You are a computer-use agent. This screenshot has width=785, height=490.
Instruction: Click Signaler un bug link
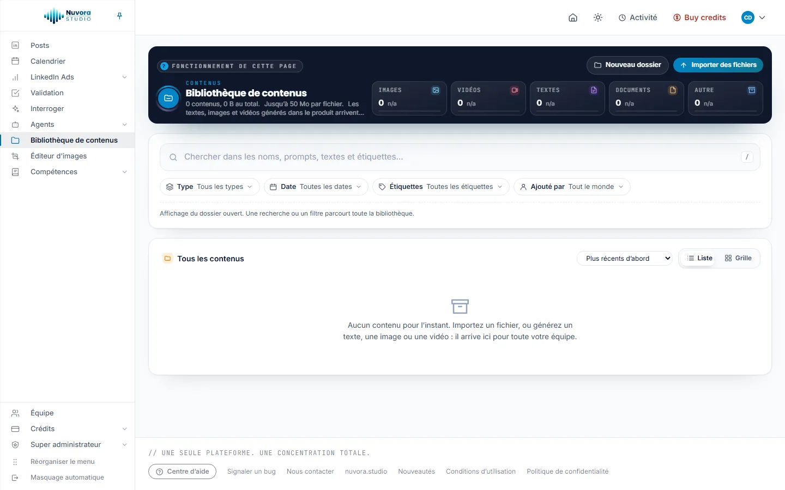pyautogui.click(x=251, y=471)
